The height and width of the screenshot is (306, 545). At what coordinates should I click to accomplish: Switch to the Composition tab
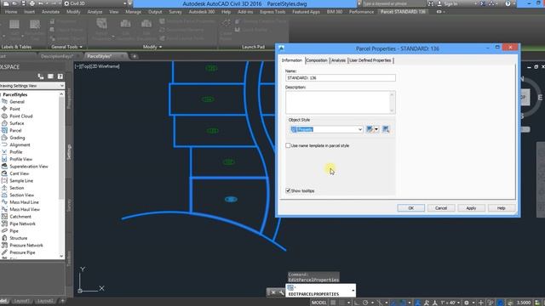pos(317,60)
